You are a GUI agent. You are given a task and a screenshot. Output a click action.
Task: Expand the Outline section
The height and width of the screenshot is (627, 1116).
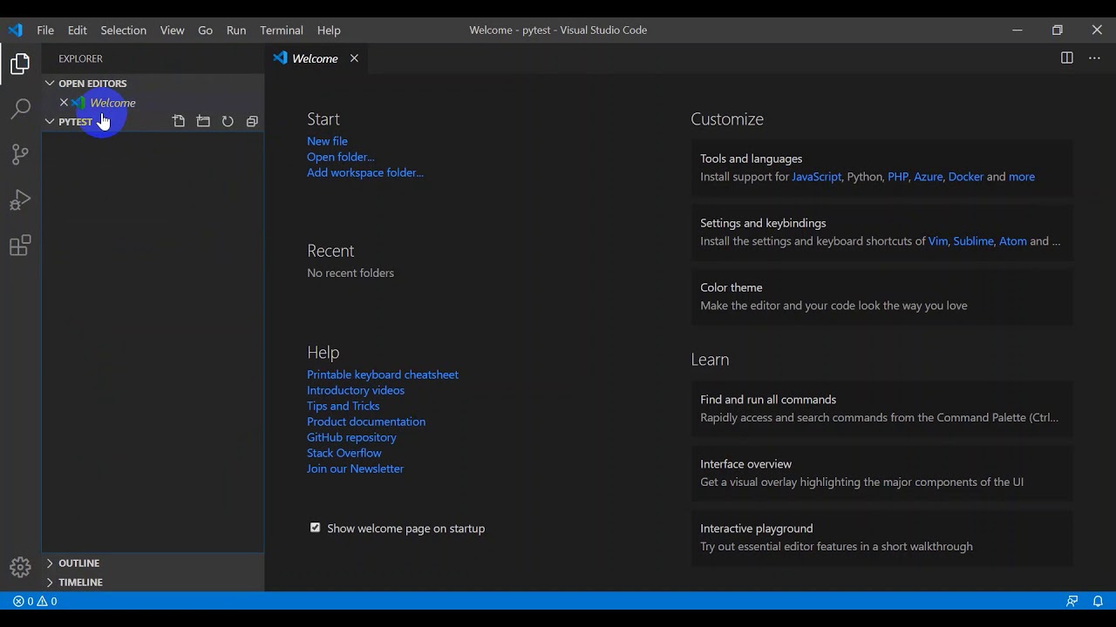pos(153,563)
